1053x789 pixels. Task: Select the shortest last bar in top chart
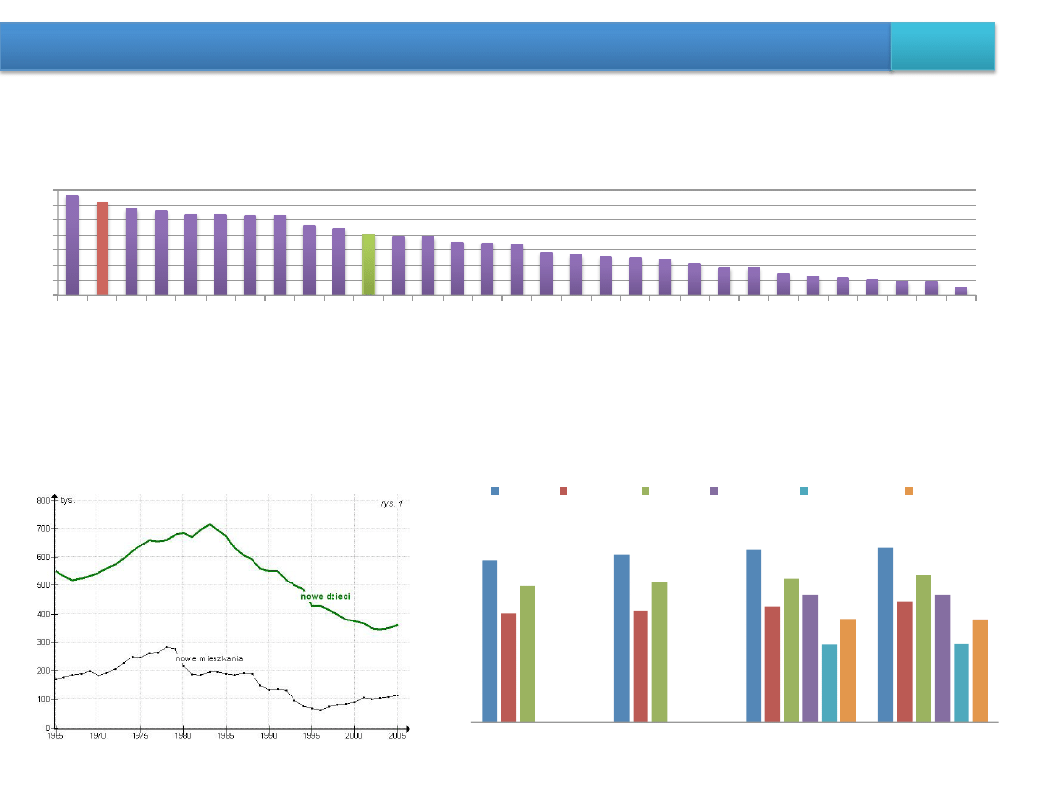pos(960,290)
